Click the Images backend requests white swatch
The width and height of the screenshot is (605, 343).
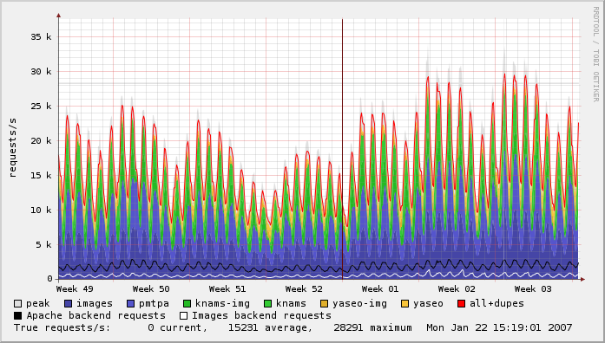[184, 315]
